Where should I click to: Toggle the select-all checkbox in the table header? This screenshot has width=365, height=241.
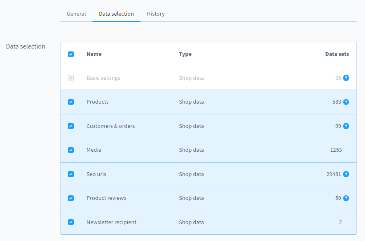[71, 54]
